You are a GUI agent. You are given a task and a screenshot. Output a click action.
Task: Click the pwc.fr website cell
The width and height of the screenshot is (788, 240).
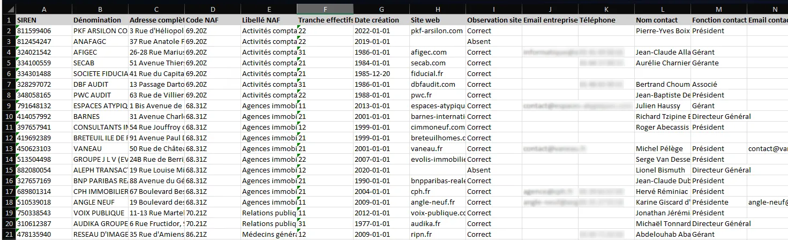[438, 95]
